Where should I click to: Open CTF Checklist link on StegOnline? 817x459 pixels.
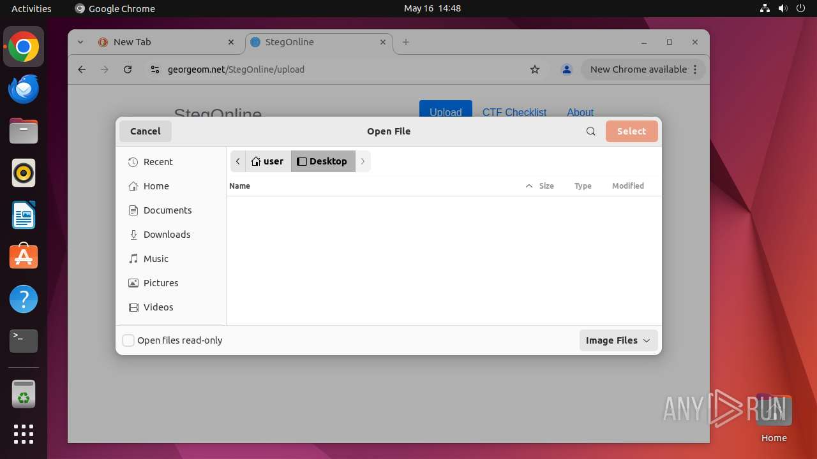click(x=514, y=112)
